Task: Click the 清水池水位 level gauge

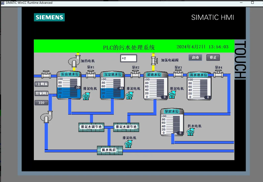Action: pos(199,88)
